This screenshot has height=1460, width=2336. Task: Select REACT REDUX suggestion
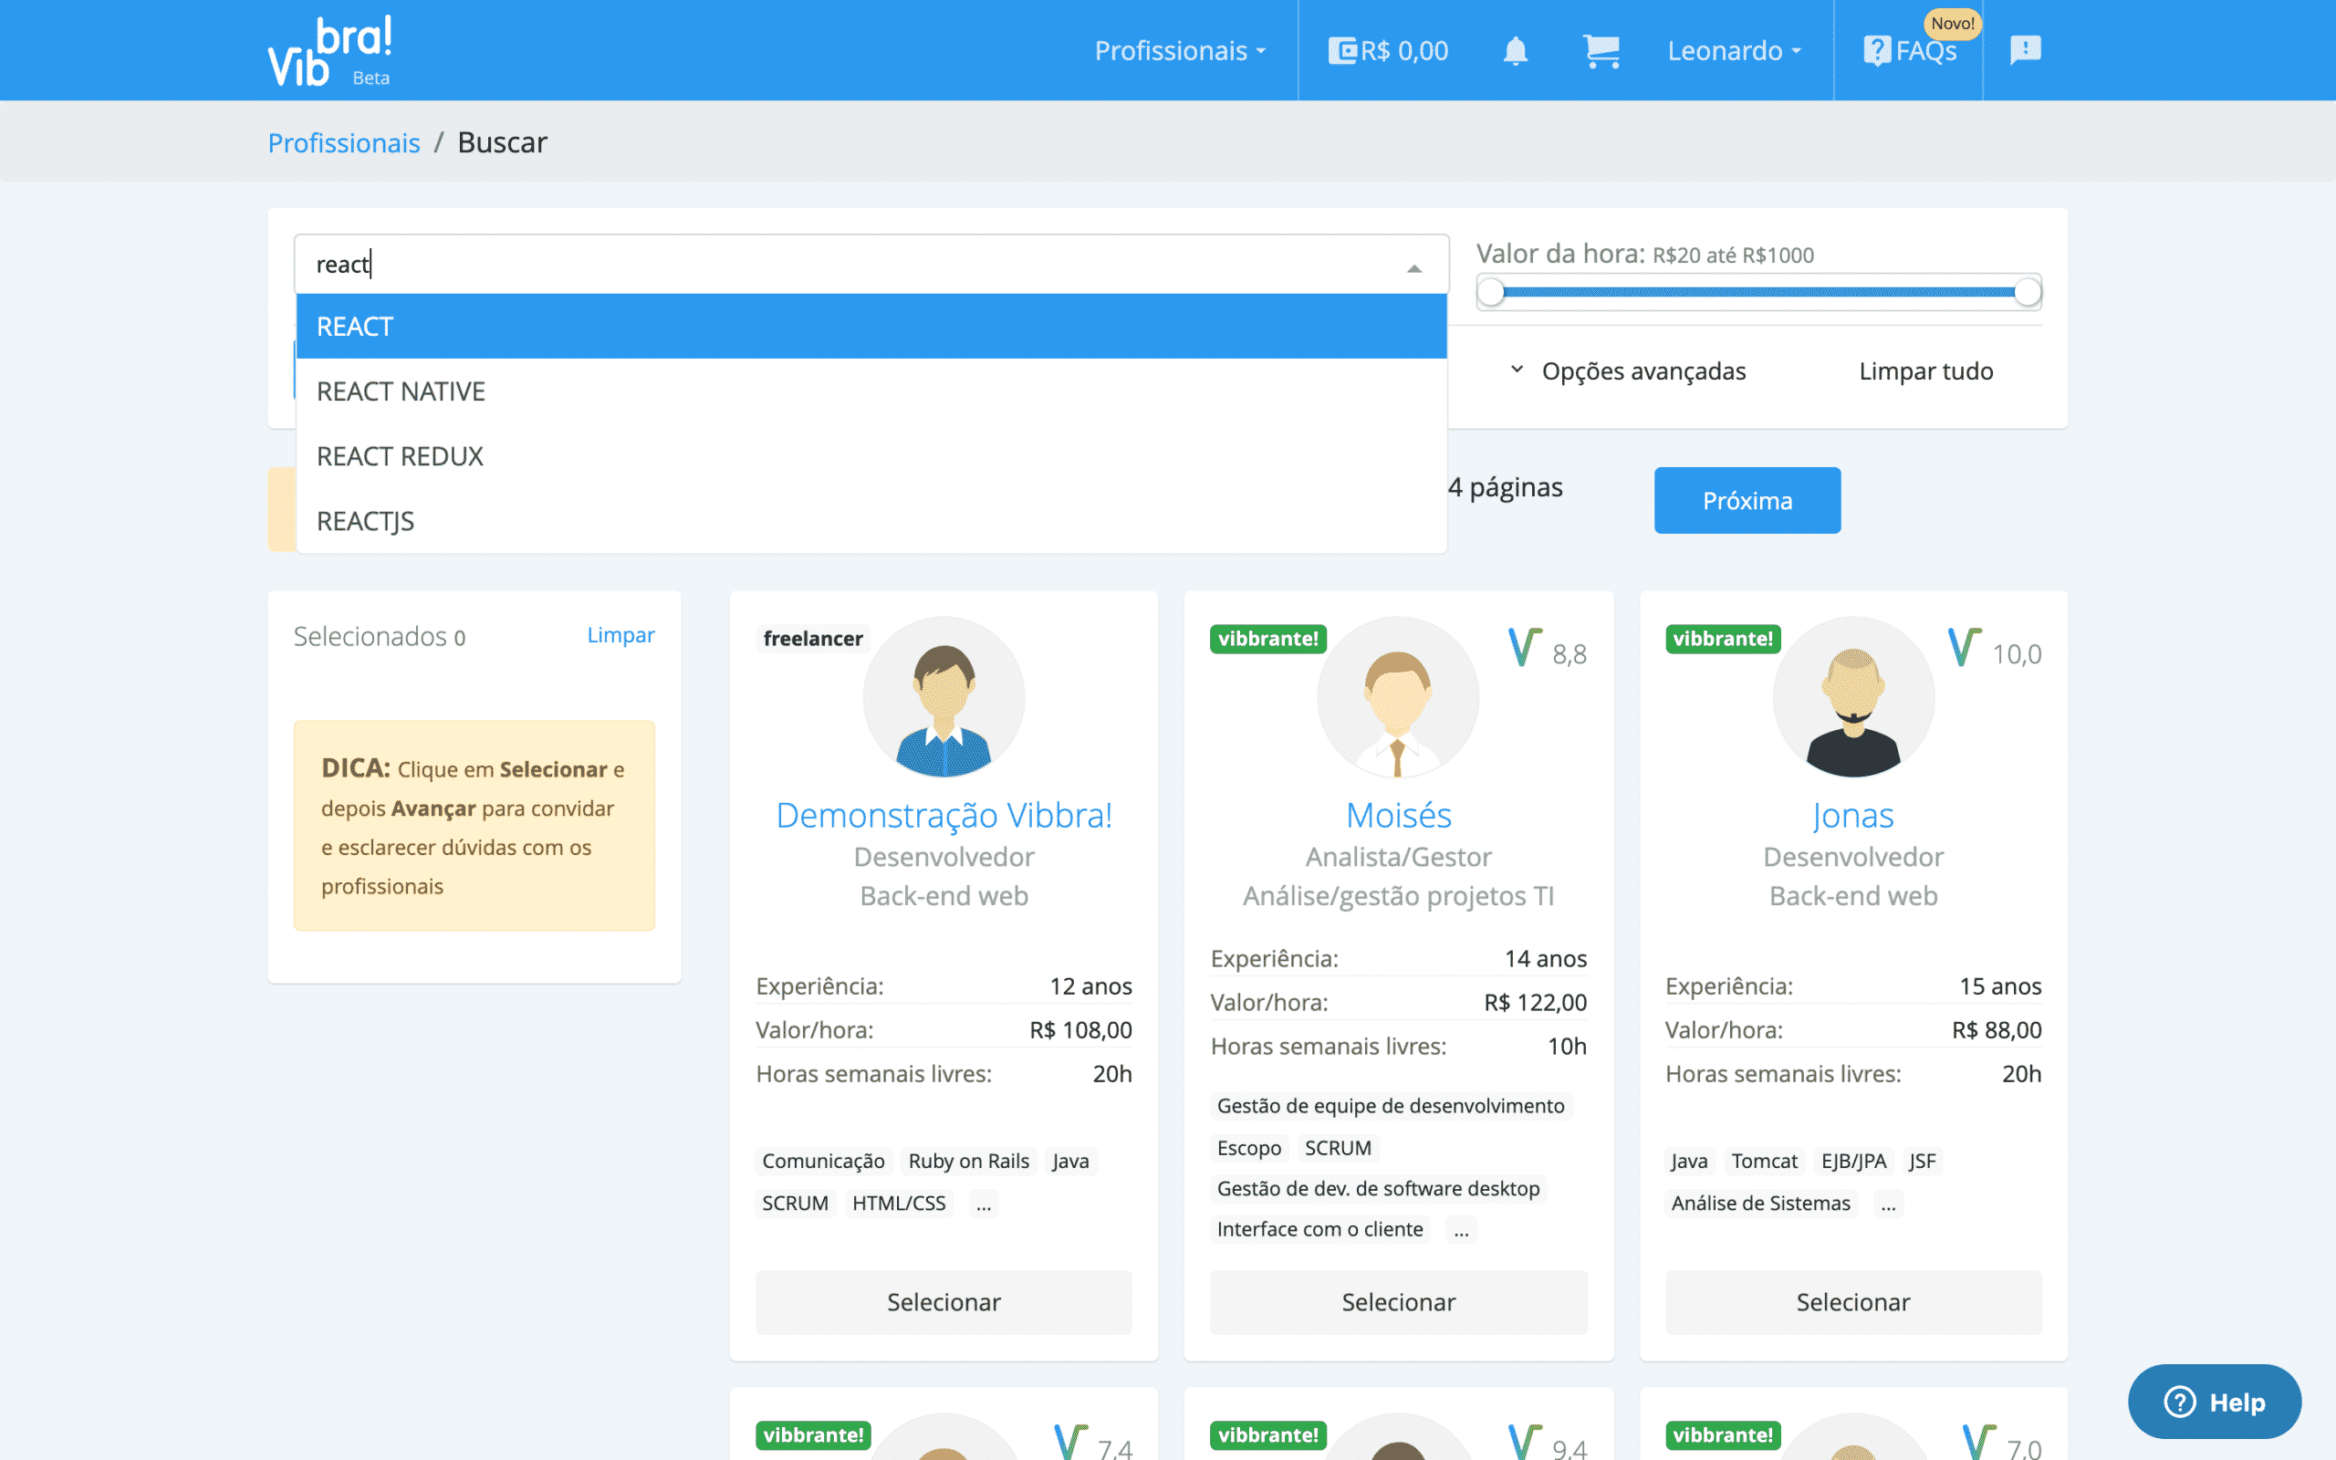871,455
